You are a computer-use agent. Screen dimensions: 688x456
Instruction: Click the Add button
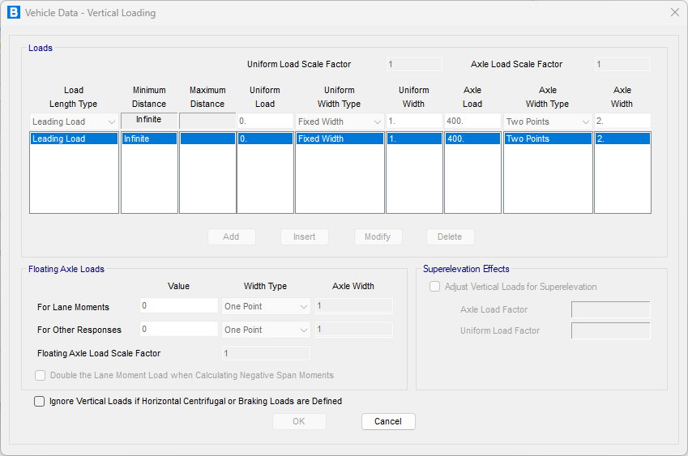pos(231,237)
